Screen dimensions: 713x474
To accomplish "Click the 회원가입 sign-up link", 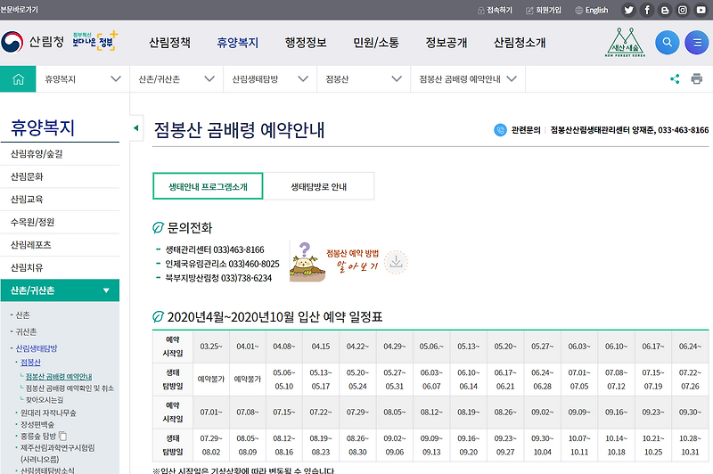I will pos(544,10).
